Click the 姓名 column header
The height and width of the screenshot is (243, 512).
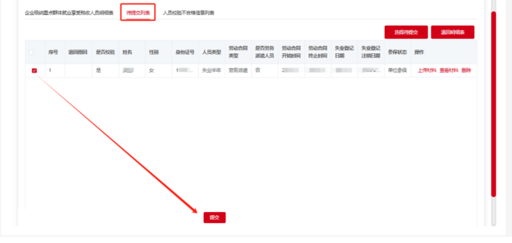[x=127, y=52]
